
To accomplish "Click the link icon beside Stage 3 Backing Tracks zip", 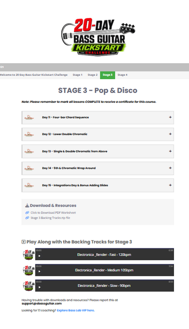I will point(27,218).
